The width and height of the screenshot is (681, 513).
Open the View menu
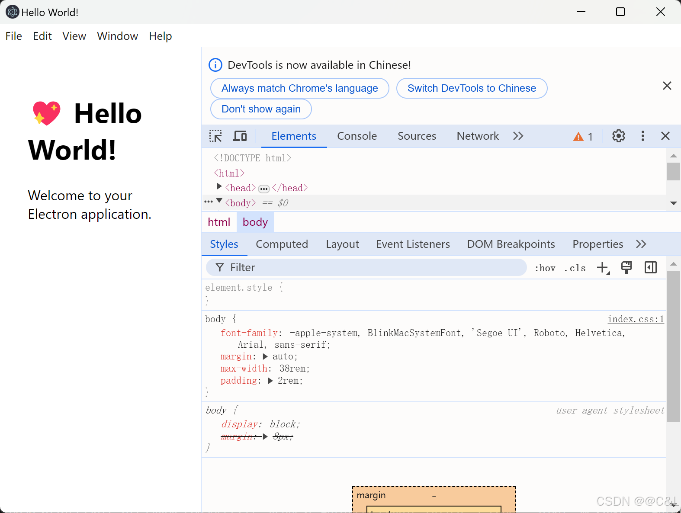[x=74, y=36]
